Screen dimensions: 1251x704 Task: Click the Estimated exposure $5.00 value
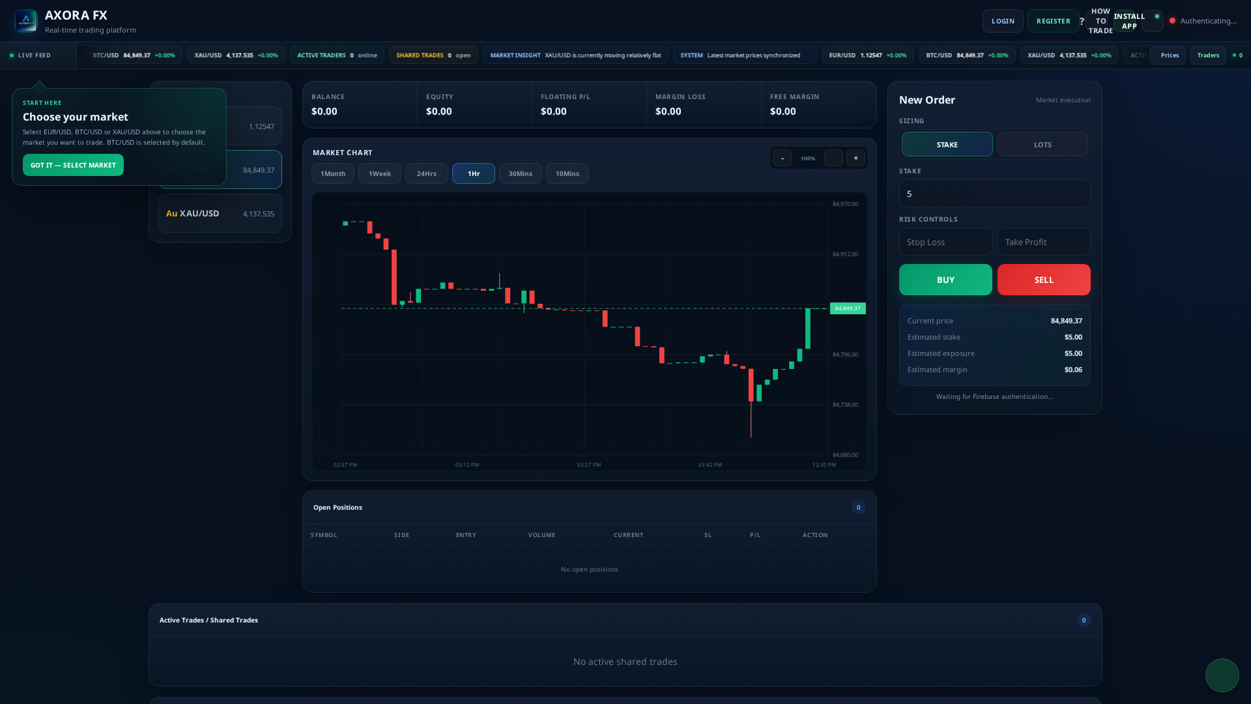[x=1073, y=353]
